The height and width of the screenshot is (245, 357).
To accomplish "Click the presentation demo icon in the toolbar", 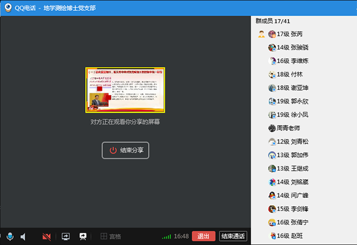I will tap(83, 236).
